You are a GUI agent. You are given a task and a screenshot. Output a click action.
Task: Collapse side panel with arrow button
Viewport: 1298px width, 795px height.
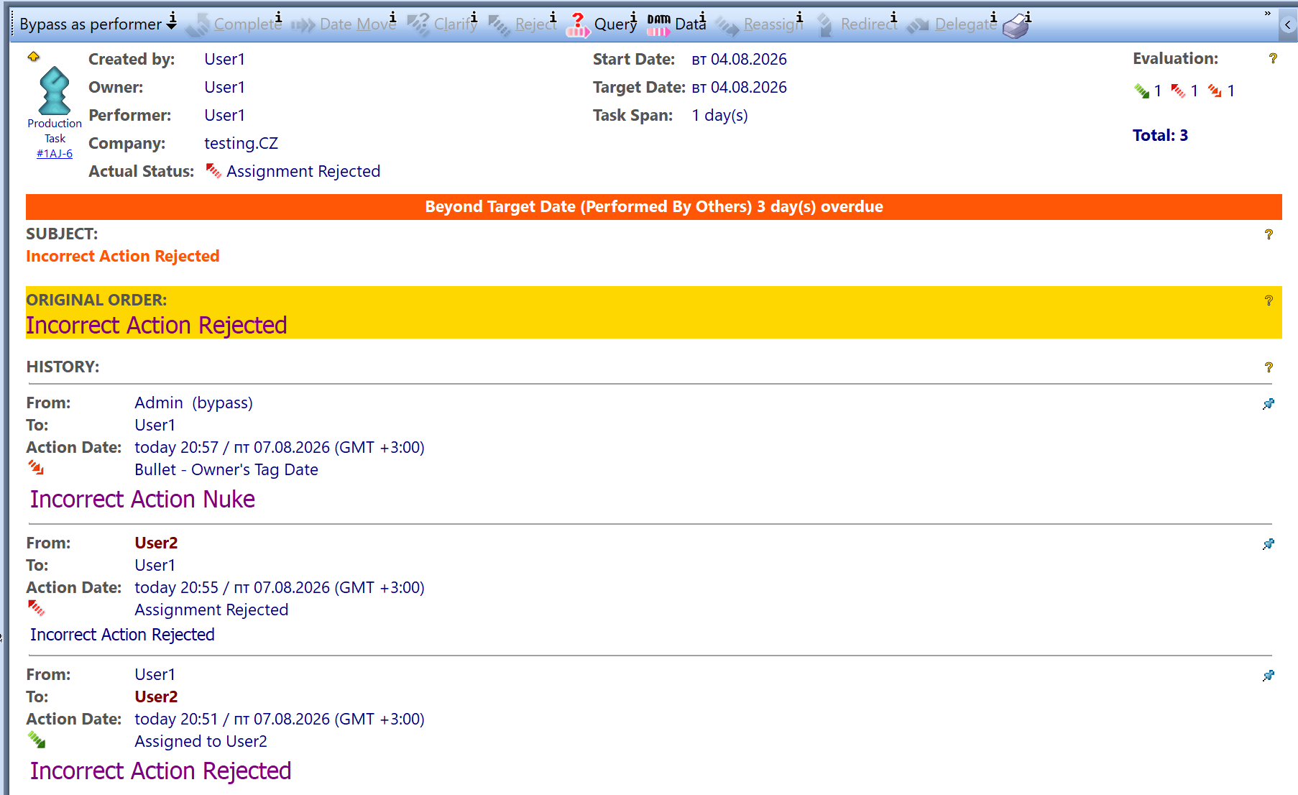1288,24
